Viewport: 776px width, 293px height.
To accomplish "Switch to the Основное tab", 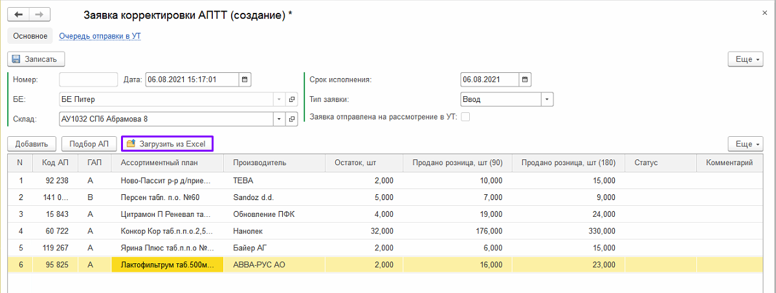I will click(30, 36).
